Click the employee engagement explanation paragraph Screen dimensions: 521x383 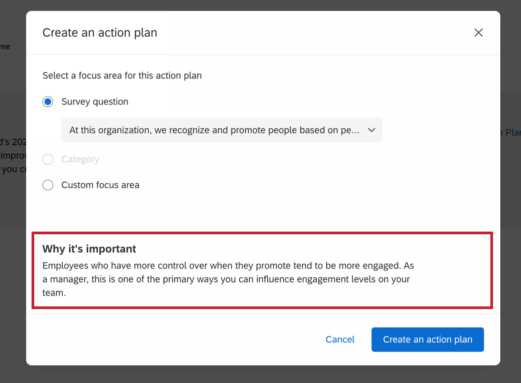point(228,278)
